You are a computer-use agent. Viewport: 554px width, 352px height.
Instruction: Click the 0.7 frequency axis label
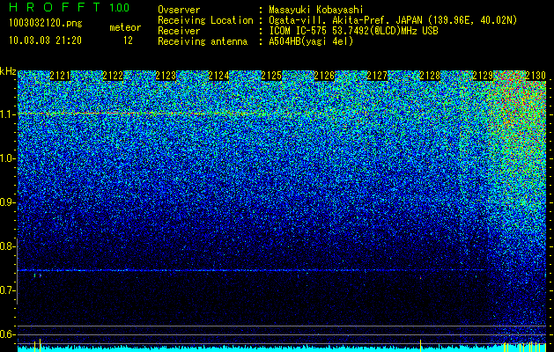tap(8, 290)
